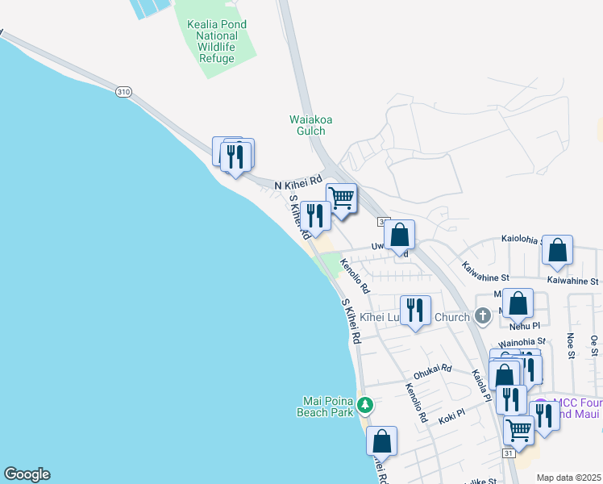
Task: Click the Oe St street label
Action: pyautogui.click(x=594, y=345)
